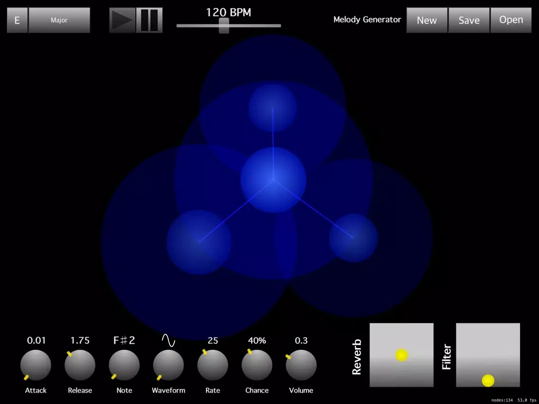Select the Note knob showing F#2

(x=124, y=365)
